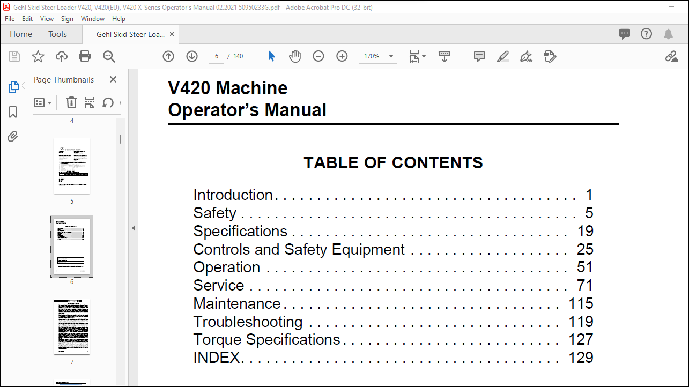This screenshot has height=387, width=689.
Task: Select page 7 thumbnail
Action: point(72,326)
